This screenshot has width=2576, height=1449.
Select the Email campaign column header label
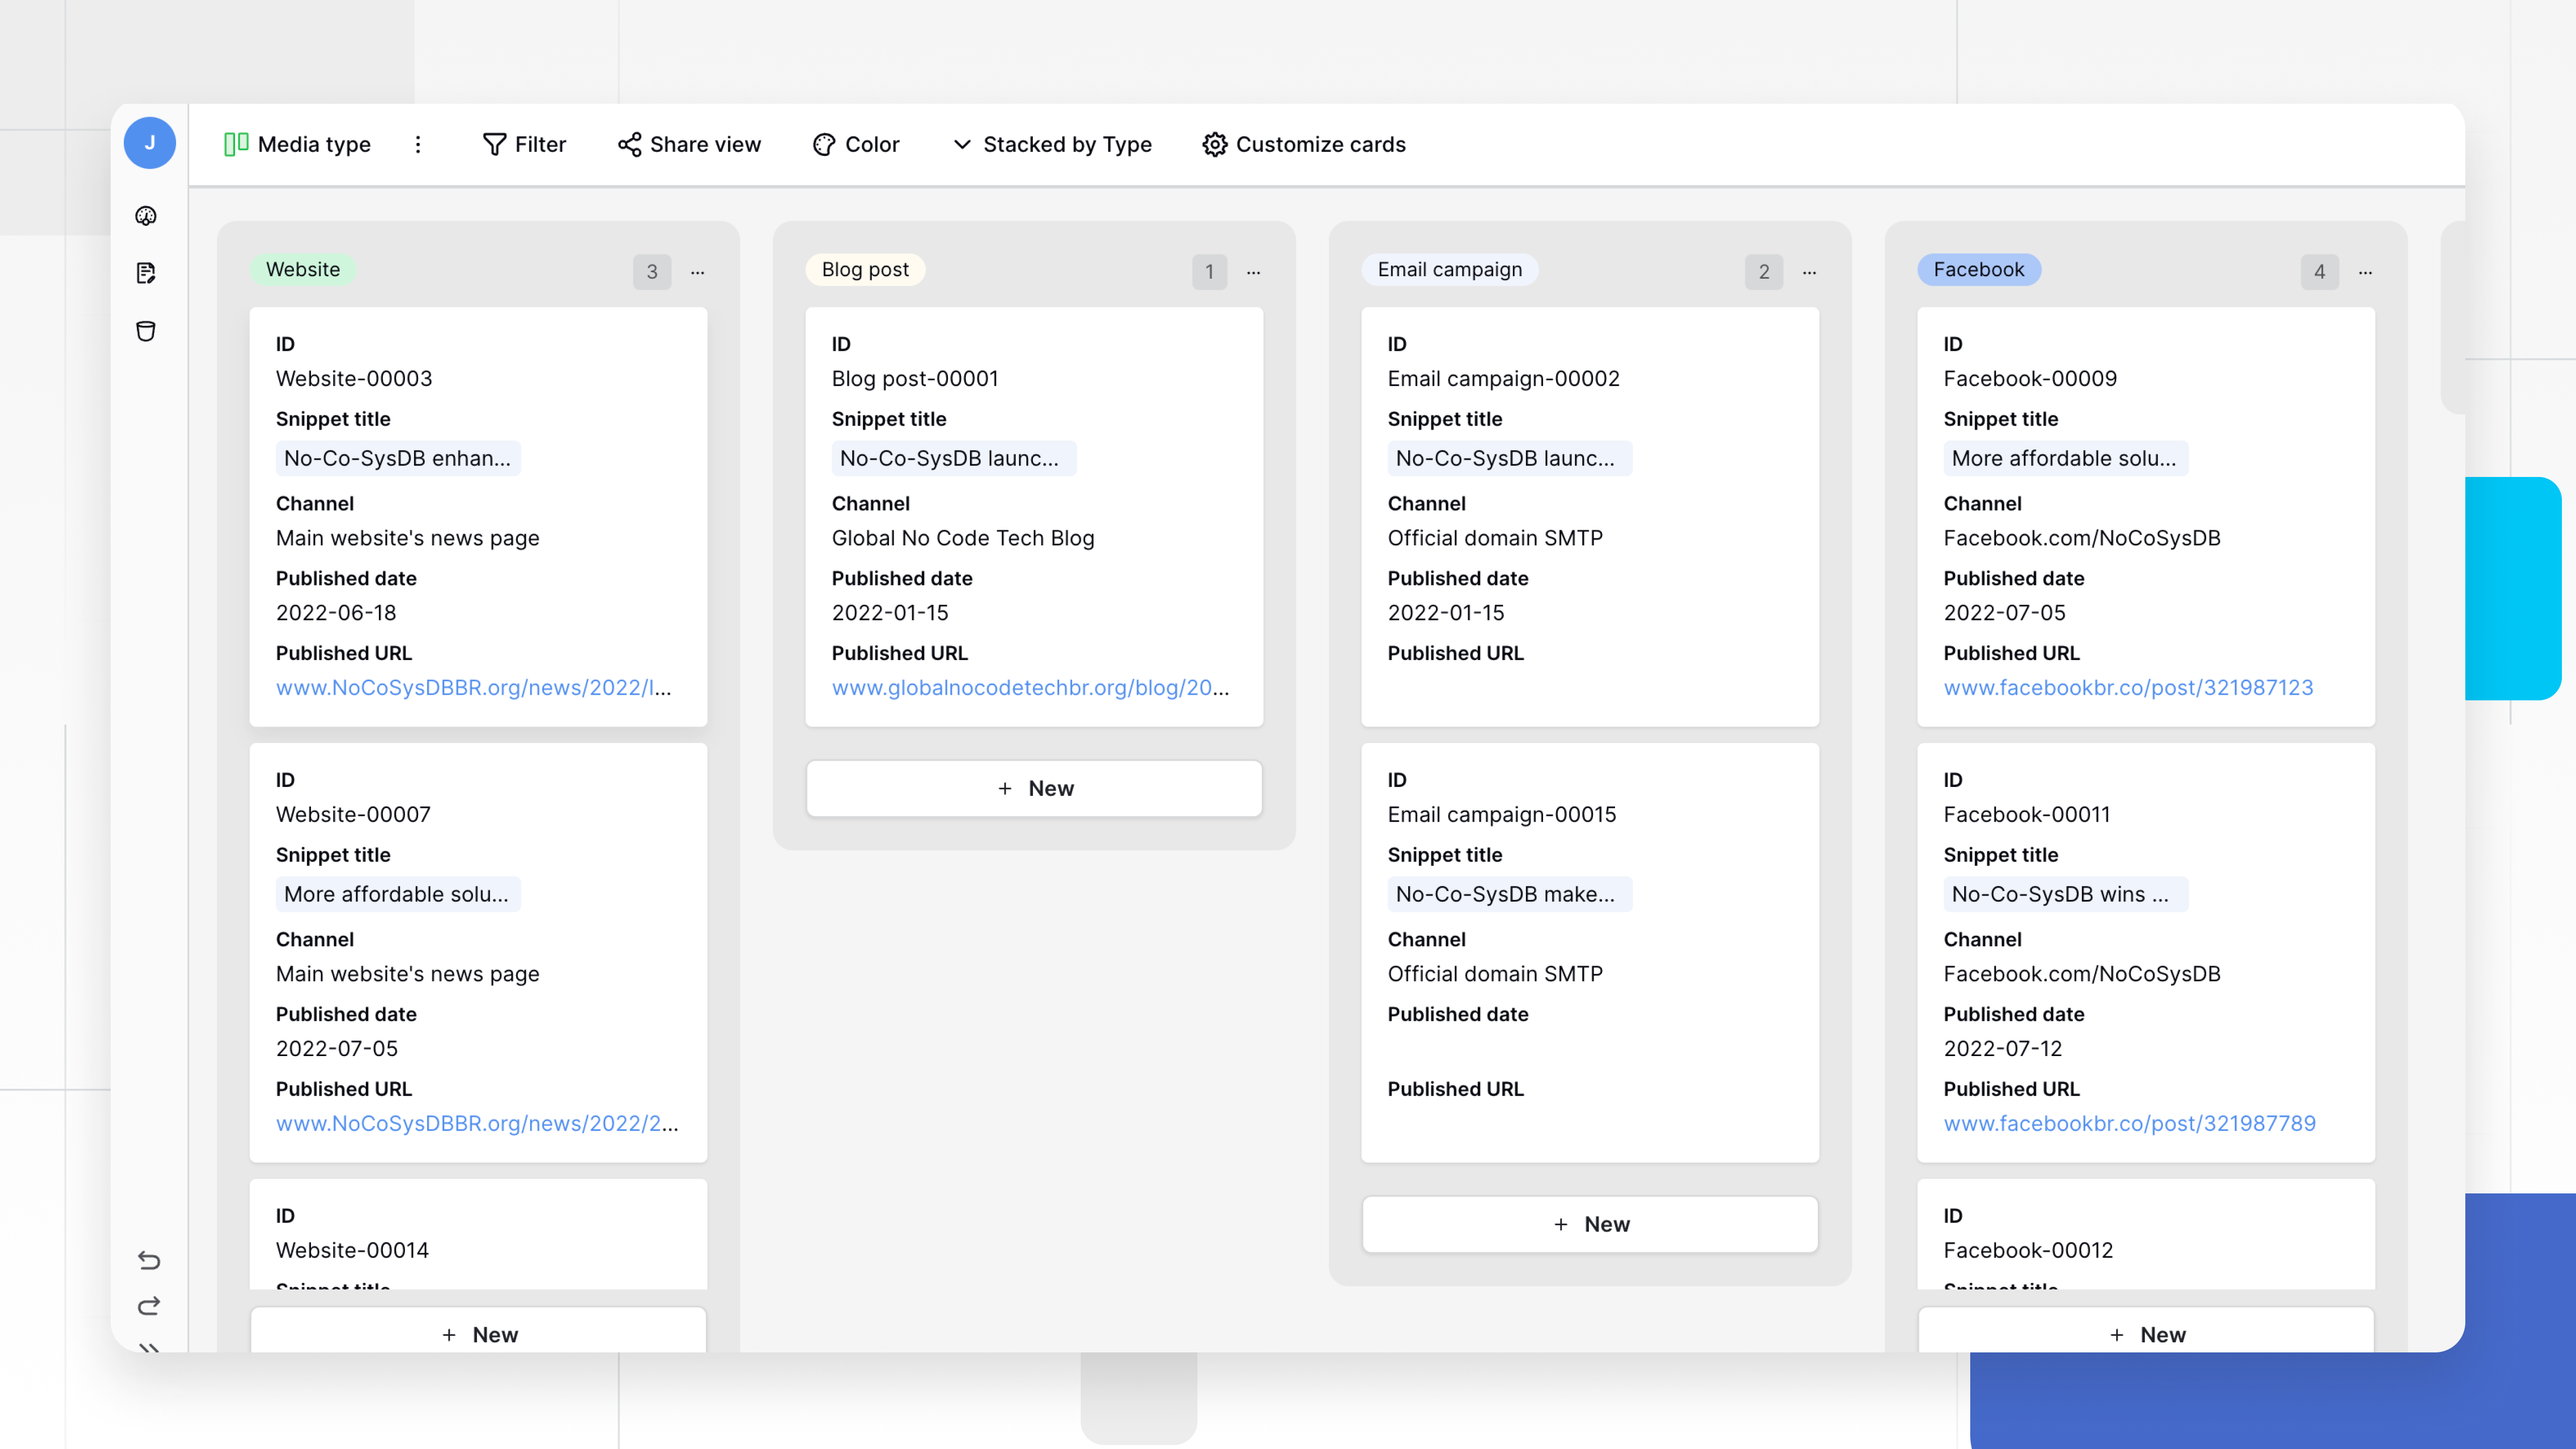click(x=1450, y=269)
